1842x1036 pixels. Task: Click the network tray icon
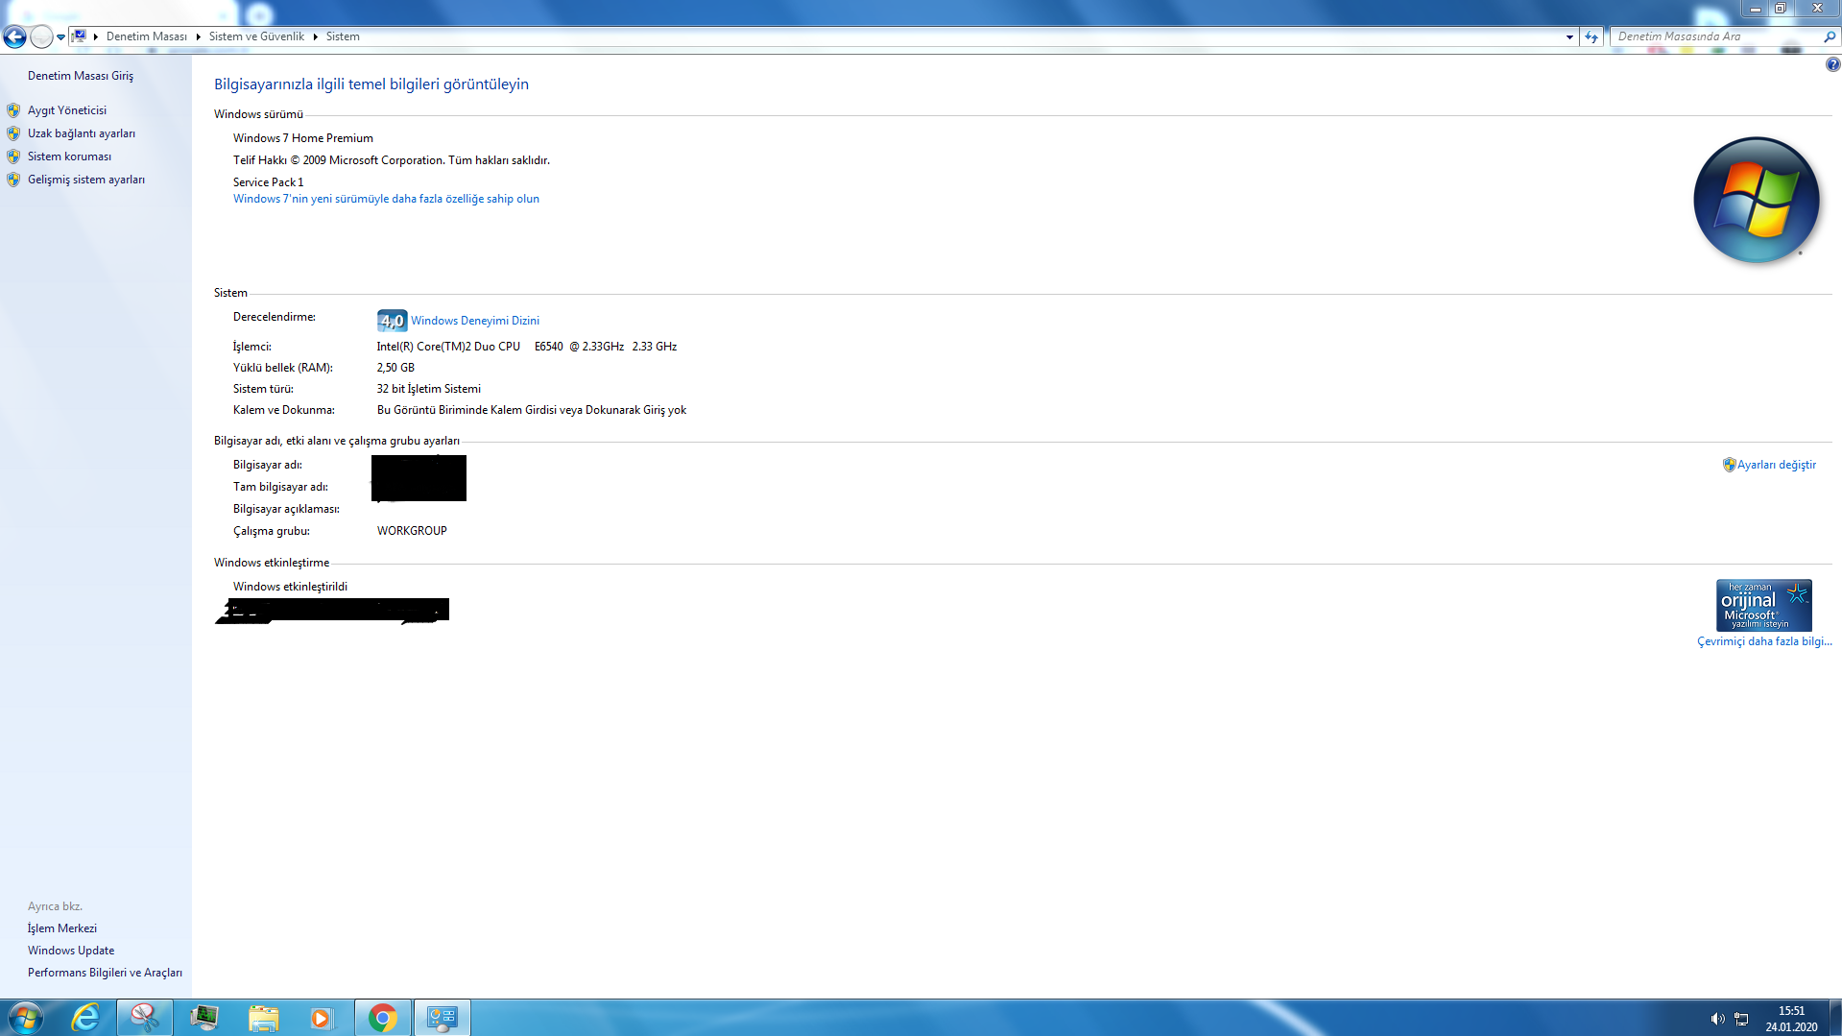[1741, 1019]
